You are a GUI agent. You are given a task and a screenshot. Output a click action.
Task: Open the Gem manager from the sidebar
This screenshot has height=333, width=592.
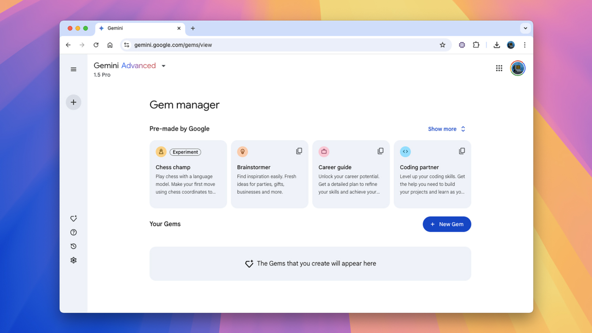[73, 218]
